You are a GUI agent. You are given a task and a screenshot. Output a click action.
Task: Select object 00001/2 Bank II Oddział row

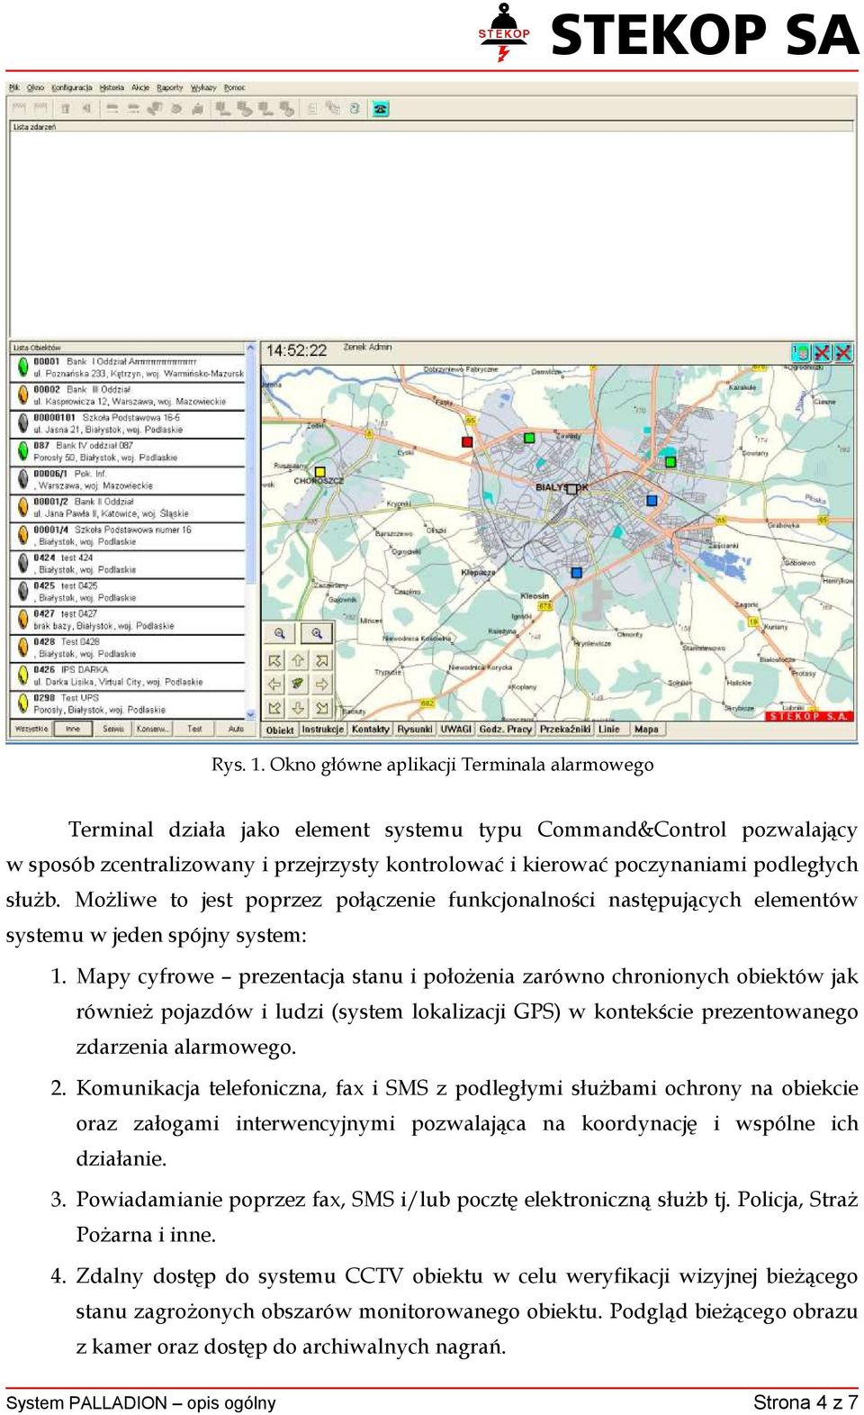point(128,507)
